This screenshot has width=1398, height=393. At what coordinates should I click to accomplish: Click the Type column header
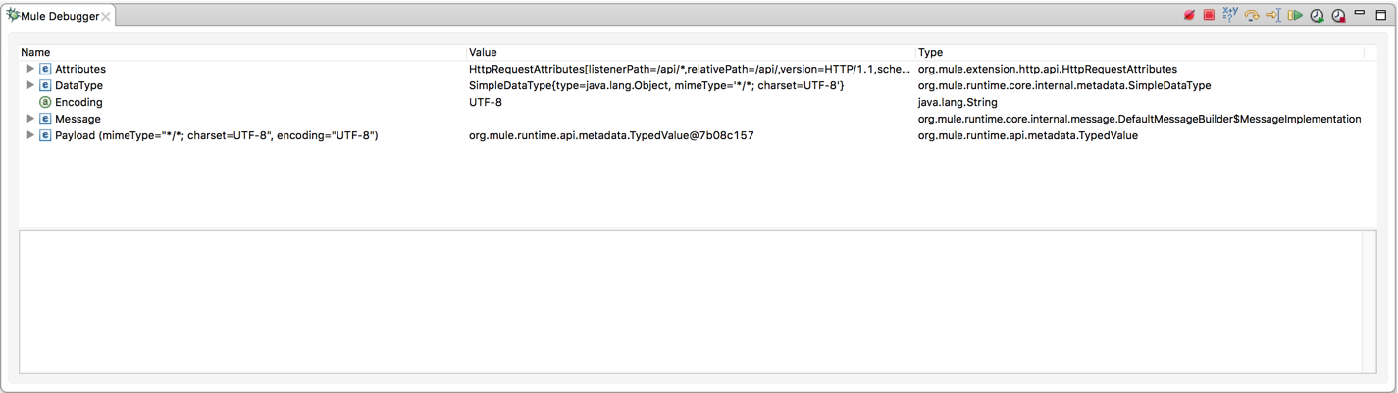[930, 53]
